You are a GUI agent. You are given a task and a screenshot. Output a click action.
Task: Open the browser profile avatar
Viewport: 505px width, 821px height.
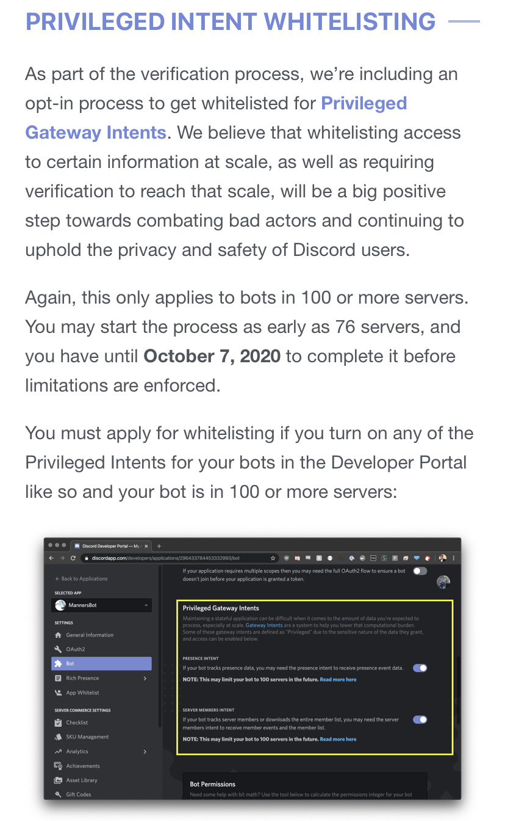443,558
